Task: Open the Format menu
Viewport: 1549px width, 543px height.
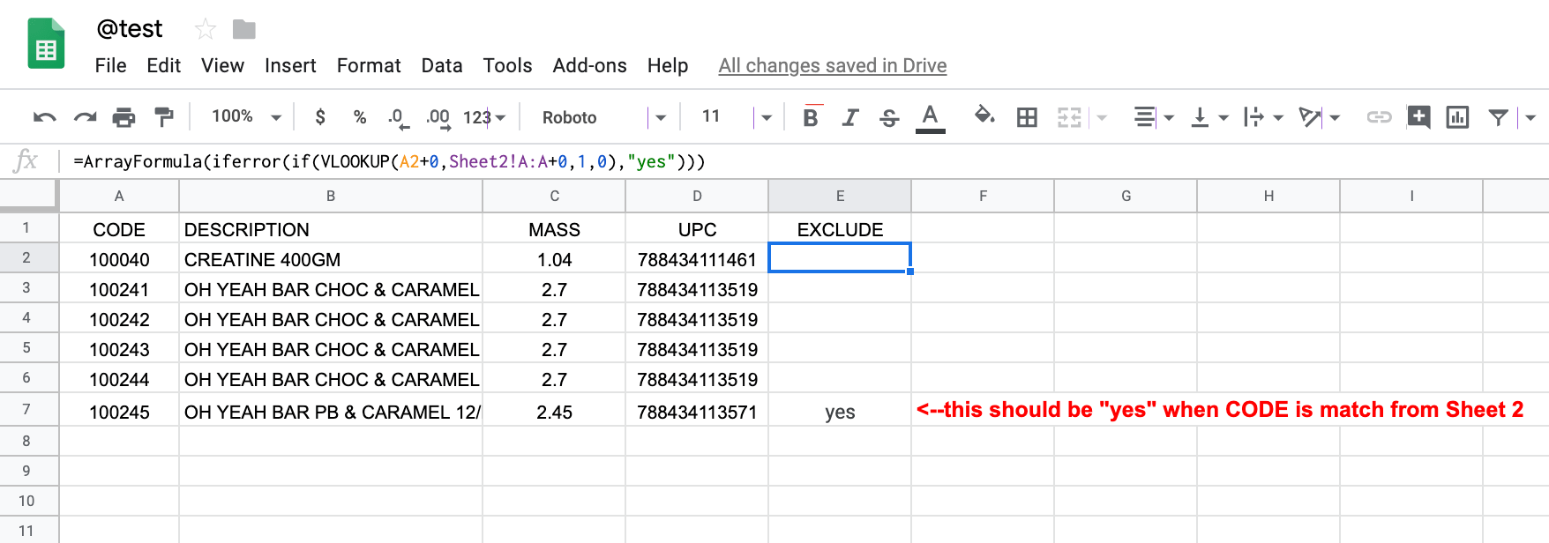Action: (x=369, y=65)
